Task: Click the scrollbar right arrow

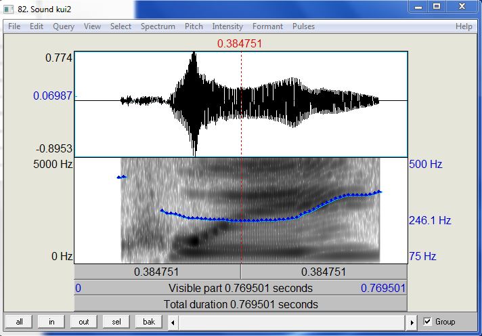Action: coord(412,322)
